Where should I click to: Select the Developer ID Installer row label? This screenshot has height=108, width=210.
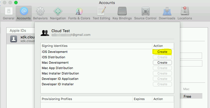(58, 84)
